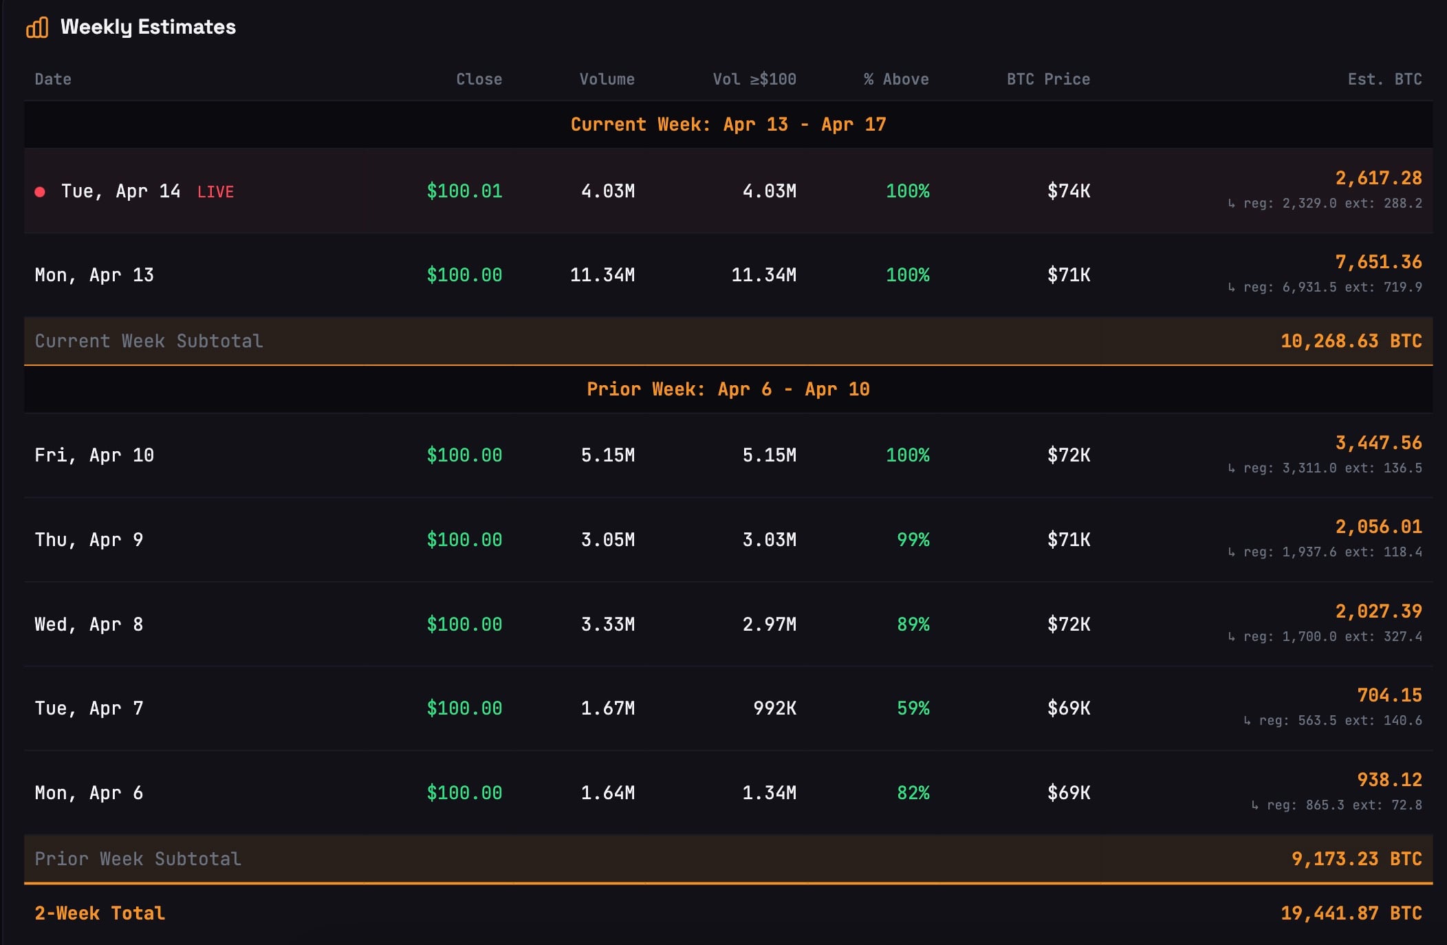1447x945 pixels.
Task: Click reg/ext breakdown under 2,617.28
Action: coord(1325,204)
